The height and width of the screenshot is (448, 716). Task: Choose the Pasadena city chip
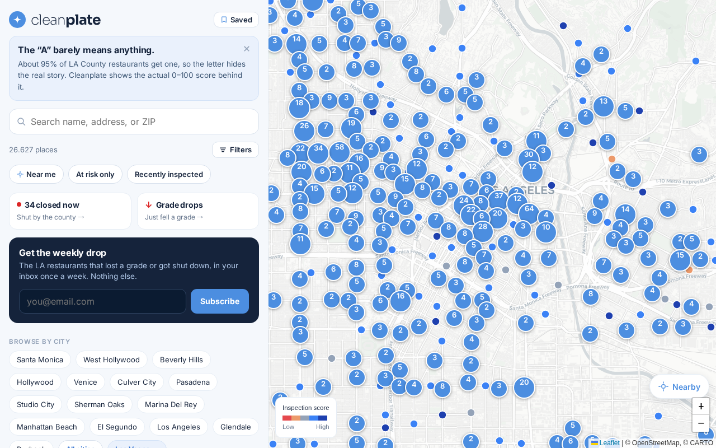coord(193,382)
